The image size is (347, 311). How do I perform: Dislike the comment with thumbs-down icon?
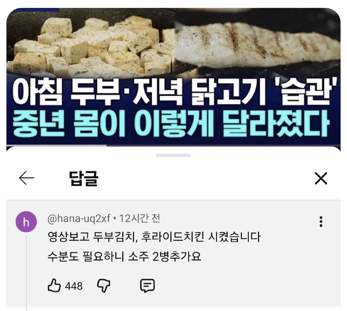tap(104, 286)
